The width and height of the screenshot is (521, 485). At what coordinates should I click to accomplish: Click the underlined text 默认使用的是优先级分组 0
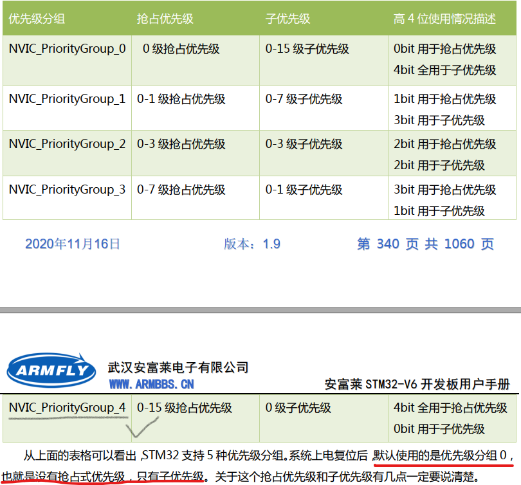(x=439, y=455)
